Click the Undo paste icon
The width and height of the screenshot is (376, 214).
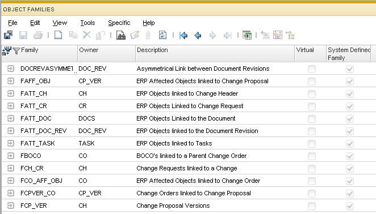point(101,35)
